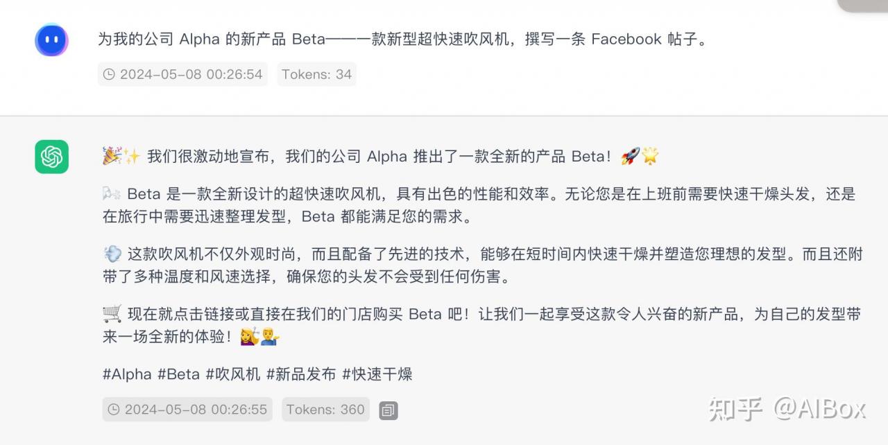Click the #快速干燥 hashtag
This screenshot has width=888, height=445.
tap(377, 374)
